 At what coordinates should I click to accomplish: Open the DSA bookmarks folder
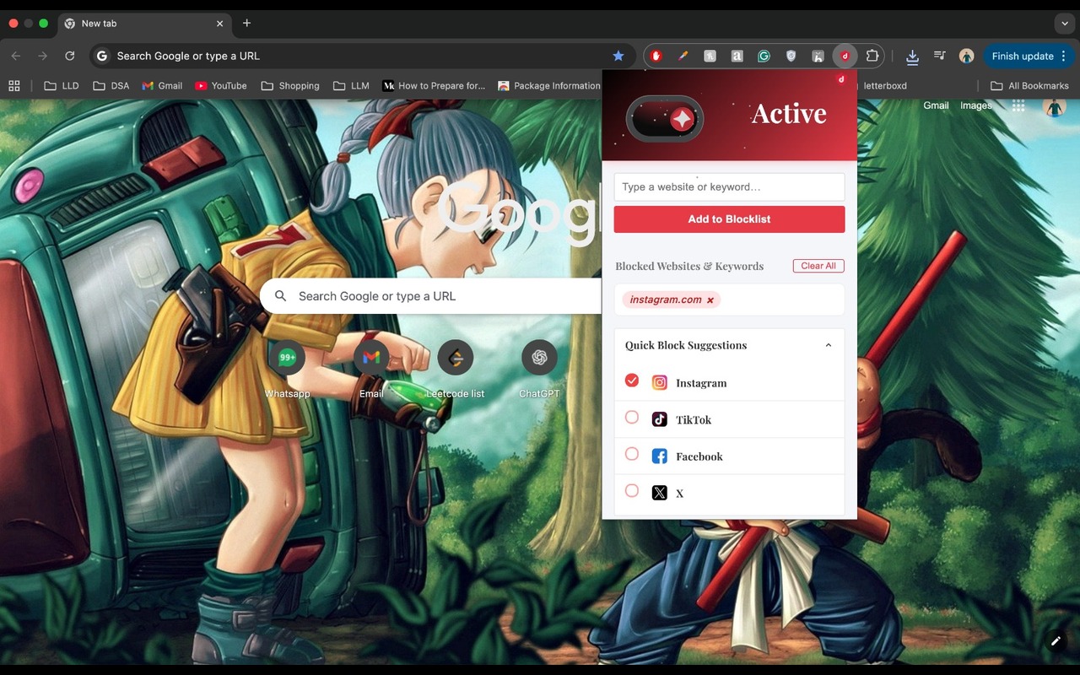click(111, 85)
